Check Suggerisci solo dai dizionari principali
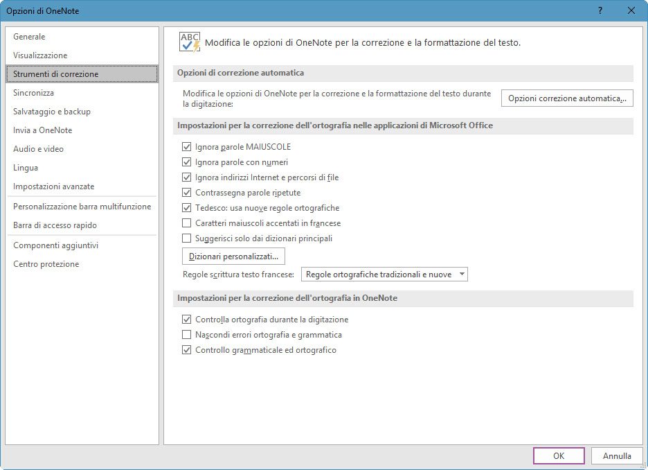Image resolution: width=648 pixels, height=470 pixels. pos(186,238)
